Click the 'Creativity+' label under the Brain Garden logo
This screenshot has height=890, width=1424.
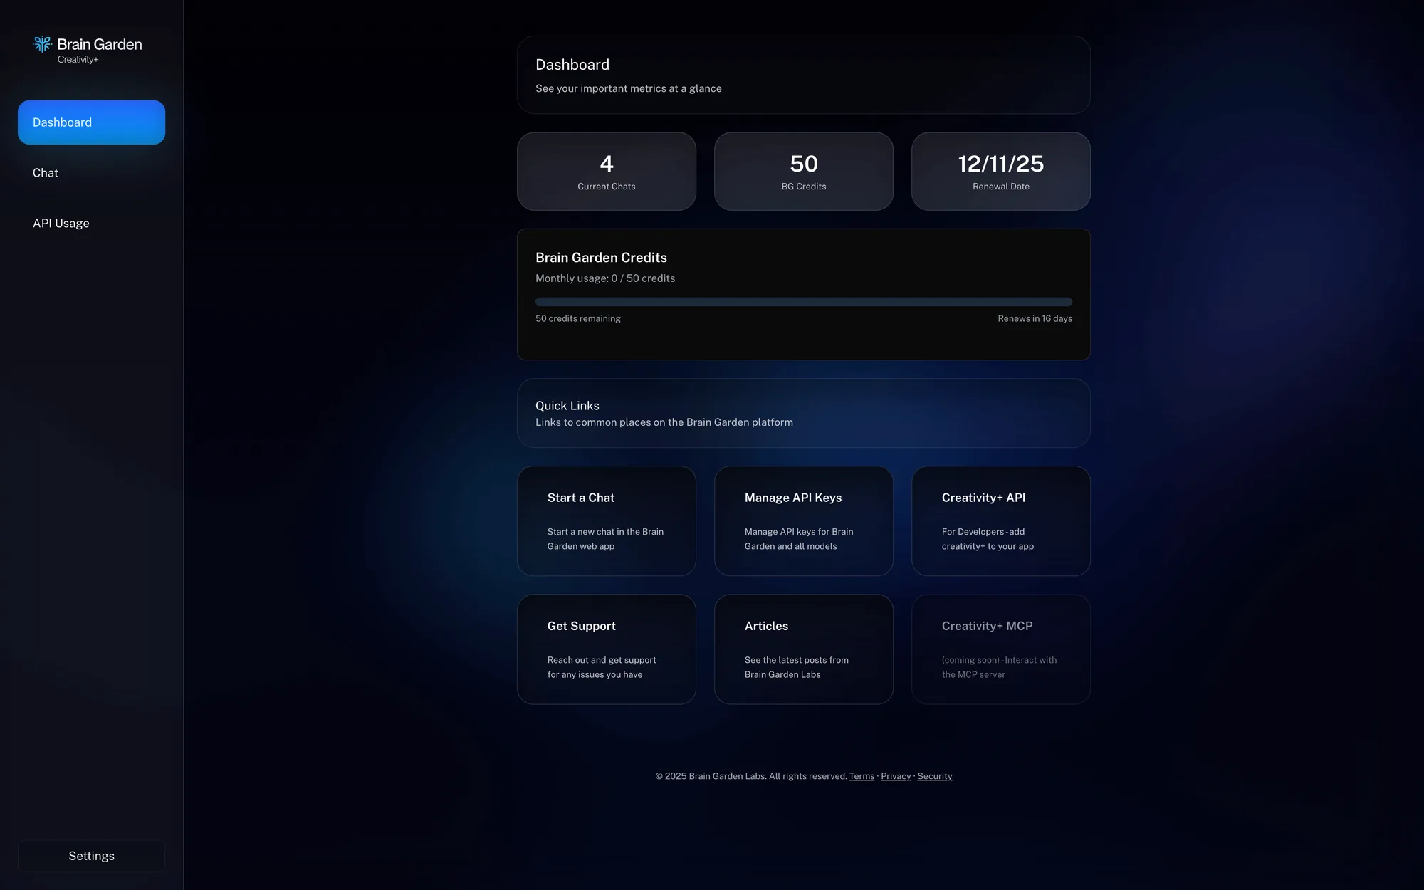tap(78, 60)
